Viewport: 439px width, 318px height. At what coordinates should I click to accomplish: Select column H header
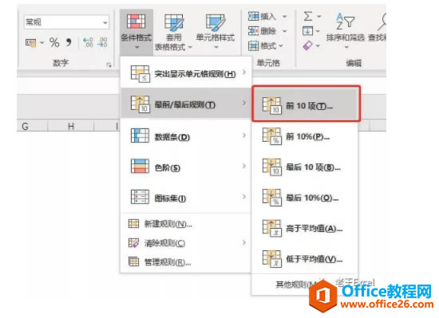(x=71, y=126)
